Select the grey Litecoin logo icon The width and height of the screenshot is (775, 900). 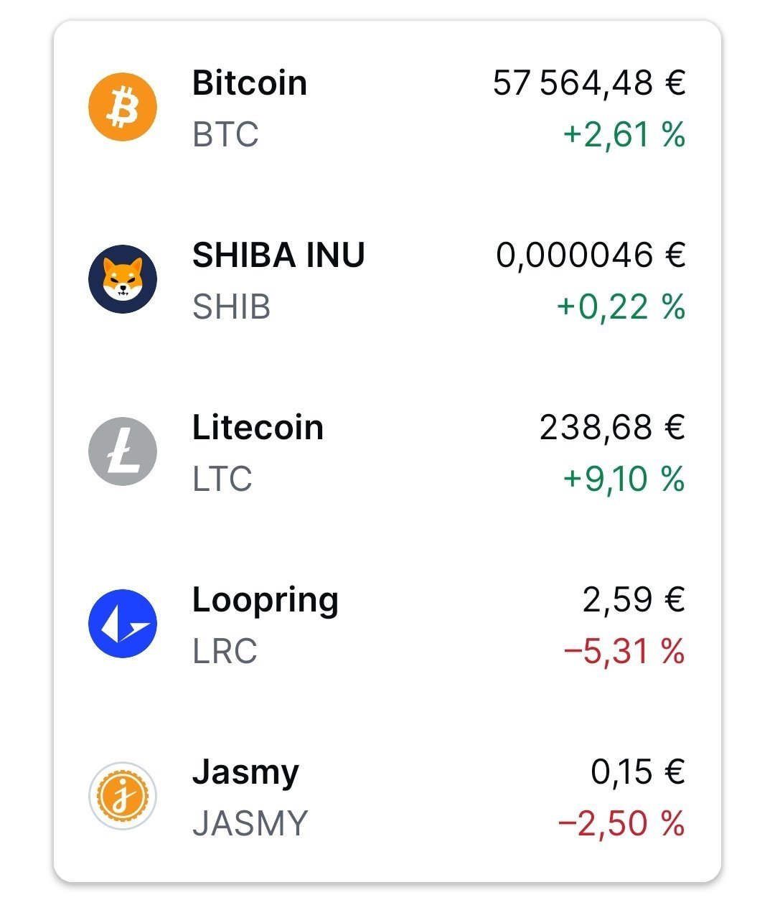click(x=123, y=451)
